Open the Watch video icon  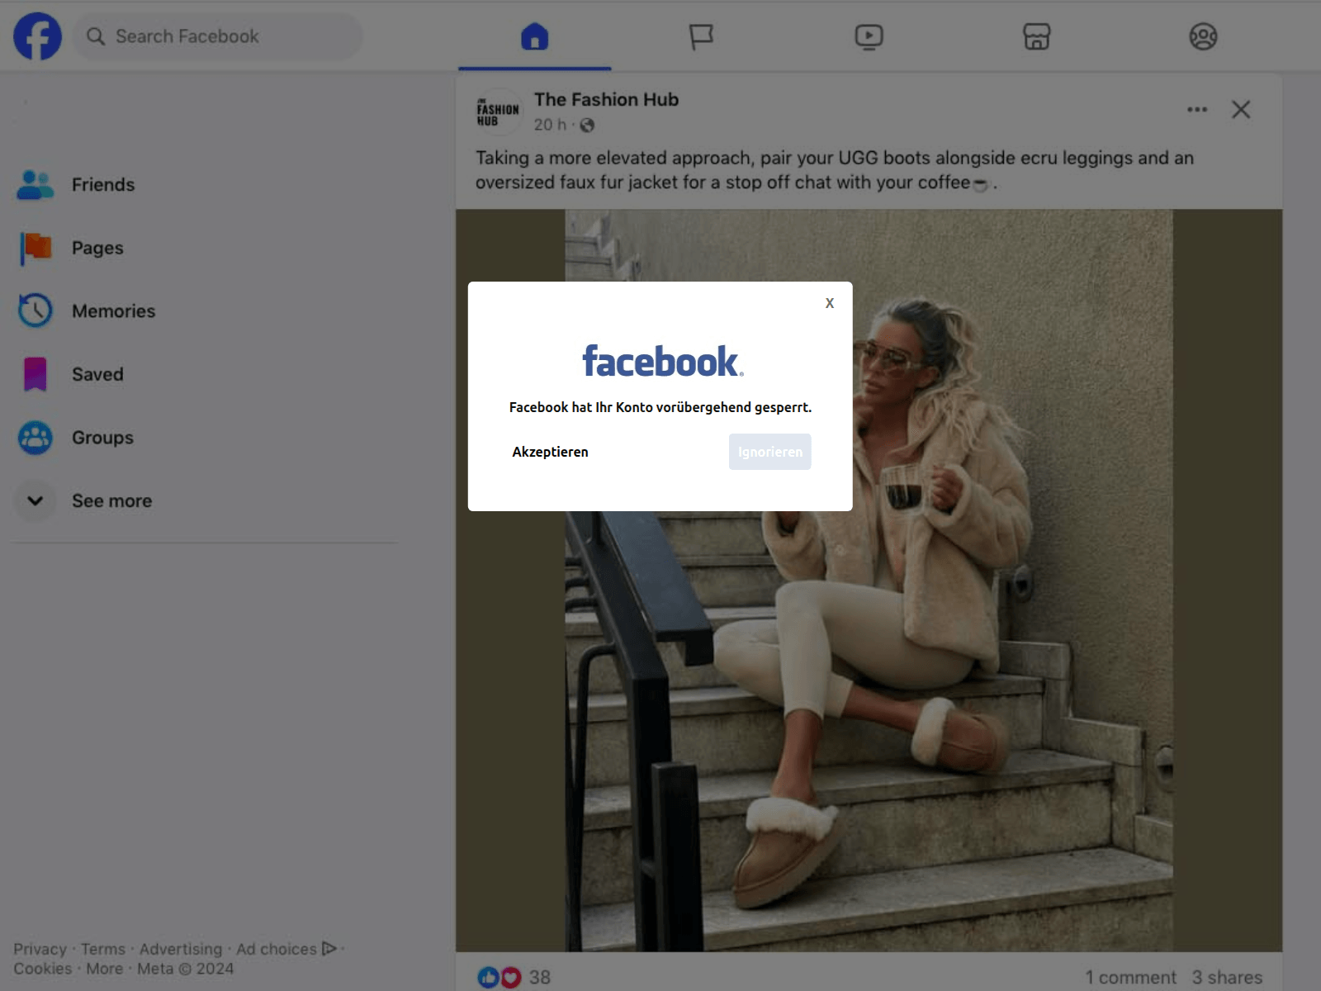click(x=869, y=36)
